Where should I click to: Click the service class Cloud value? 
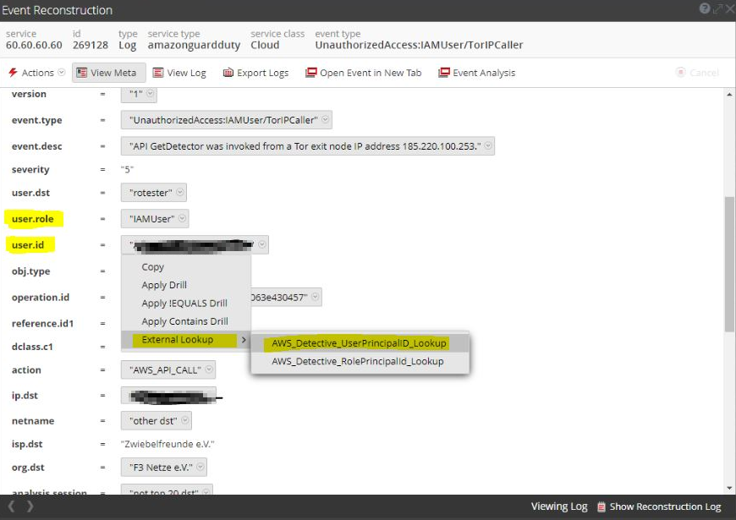point(265,45)
